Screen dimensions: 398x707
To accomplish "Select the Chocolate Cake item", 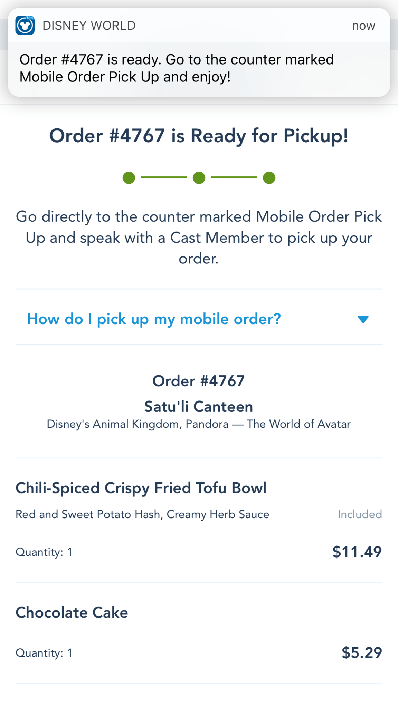I will (x=72, y=613).
